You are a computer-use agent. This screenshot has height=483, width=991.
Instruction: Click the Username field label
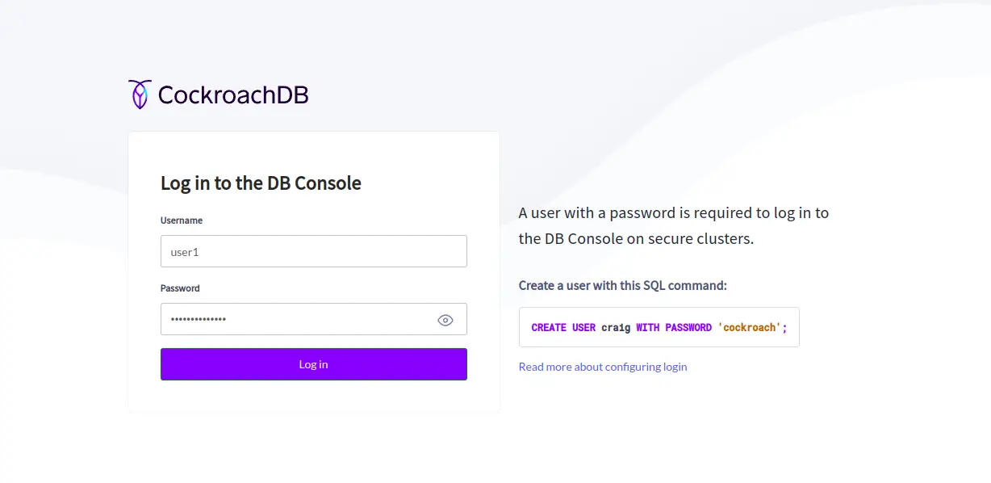182,220
